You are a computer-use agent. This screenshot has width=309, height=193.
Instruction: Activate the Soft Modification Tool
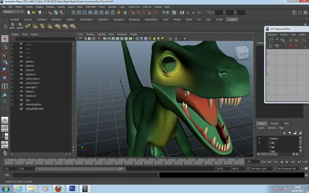[x=5, y=95]
